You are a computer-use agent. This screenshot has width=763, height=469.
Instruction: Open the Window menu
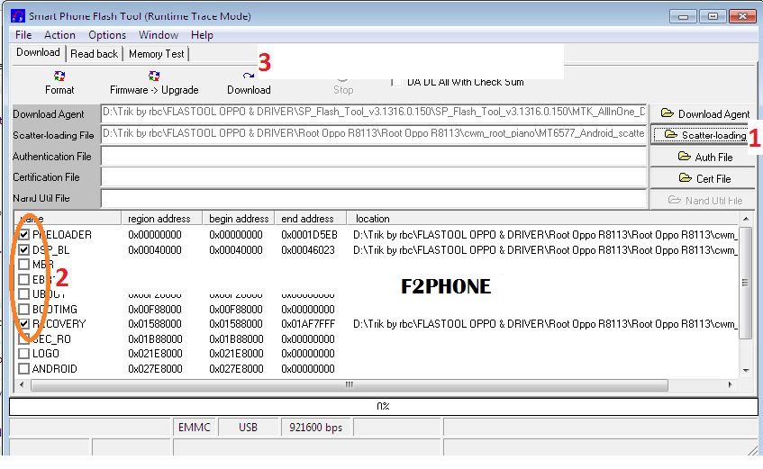click(x=159, y=35)
